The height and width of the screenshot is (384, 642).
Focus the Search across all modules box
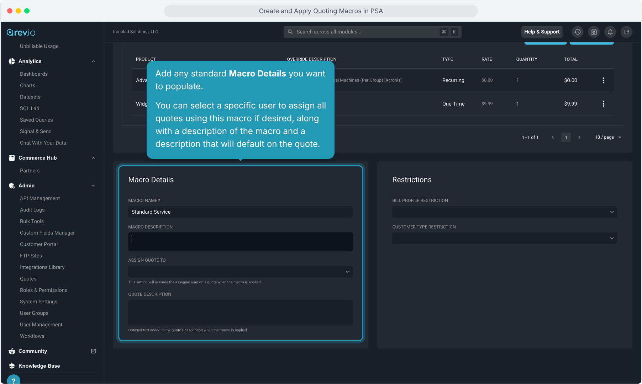[372, 32]
